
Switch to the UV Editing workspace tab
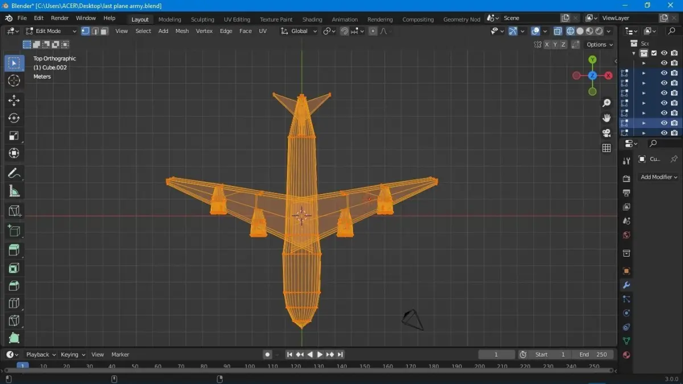click(237, 19)
